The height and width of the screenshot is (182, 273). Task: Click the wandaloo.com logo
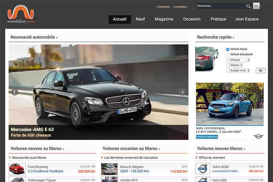coord(21,14)
